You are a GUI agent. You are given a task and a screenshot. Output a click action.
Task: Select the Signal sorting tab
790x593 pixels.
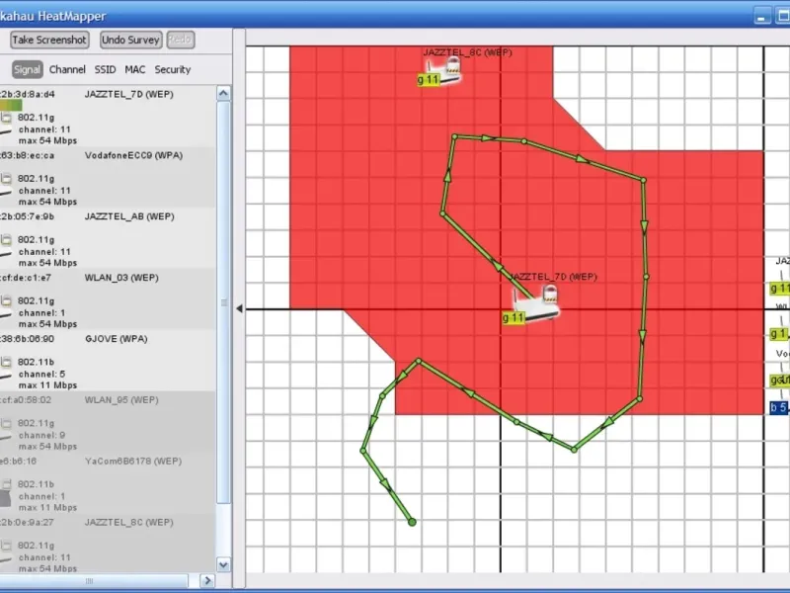(28, 69)
